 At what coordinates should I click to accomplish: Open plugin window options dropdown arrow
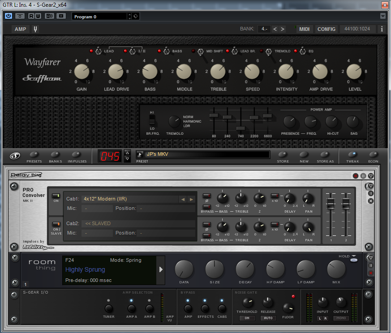click(383, 16)
